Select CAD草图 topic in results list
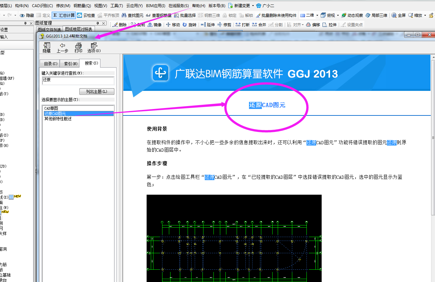The height and width of the screenshot is (282, 435). (x=51, y=108)
